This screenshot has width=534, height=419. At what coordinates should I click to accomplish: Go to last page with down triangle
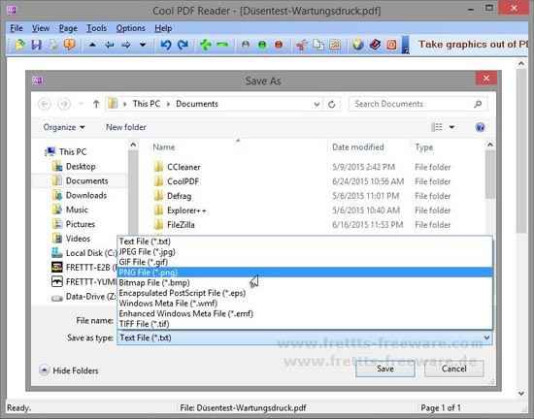tap(143, 45)
